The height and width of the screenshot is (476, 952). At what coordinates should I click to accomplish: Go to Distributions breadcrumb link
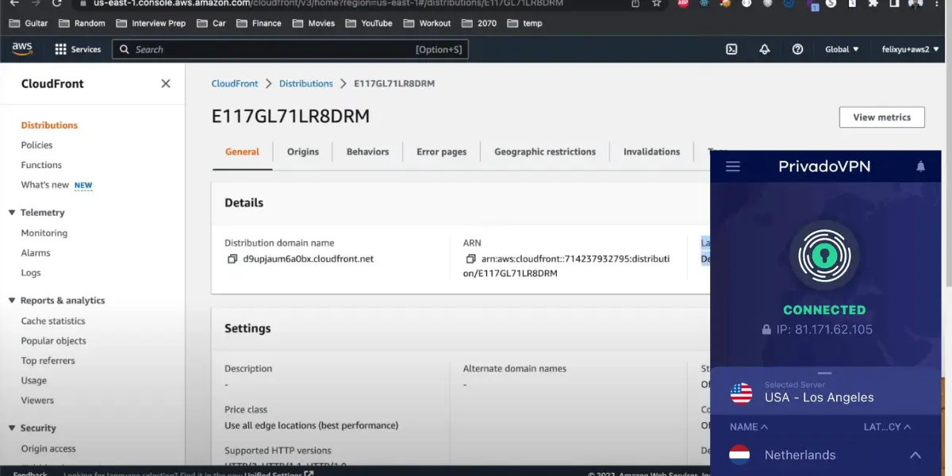click(305, 83)
